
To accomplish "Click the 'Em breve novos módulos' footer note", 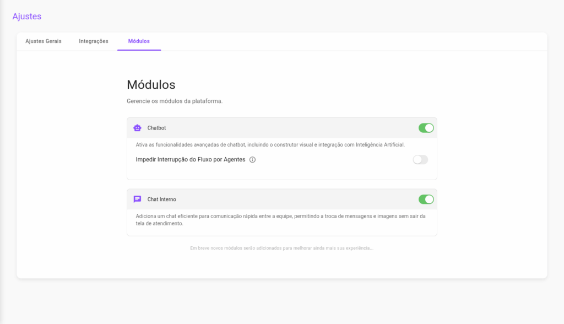I will click(x=281, y=249).
